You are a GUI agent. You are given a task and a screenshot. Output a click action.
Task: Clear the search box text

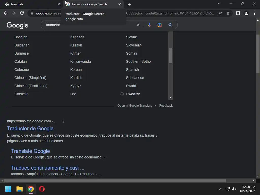(x=138, y=25)
